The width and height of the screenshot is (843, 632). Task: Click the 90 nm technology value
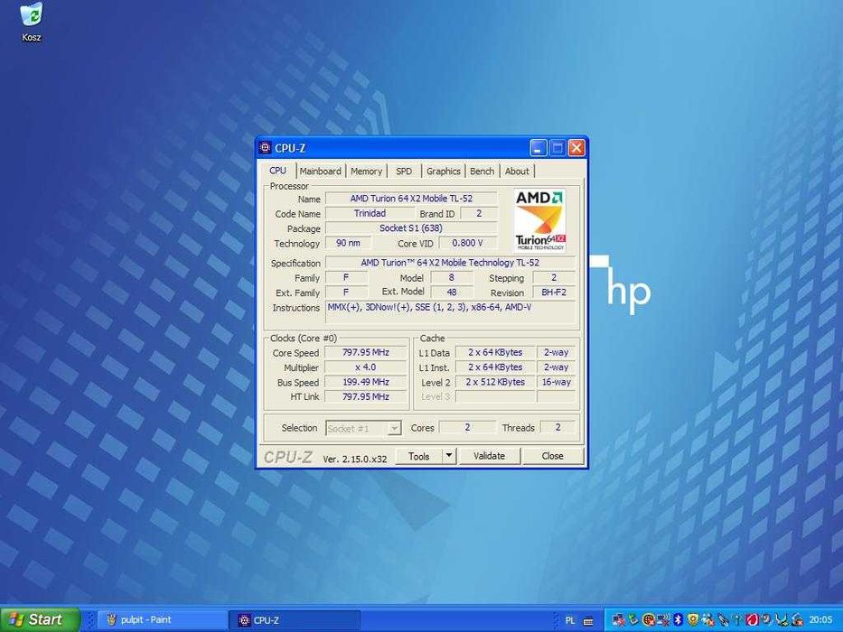pyautogui.click(x=349, y=243)
